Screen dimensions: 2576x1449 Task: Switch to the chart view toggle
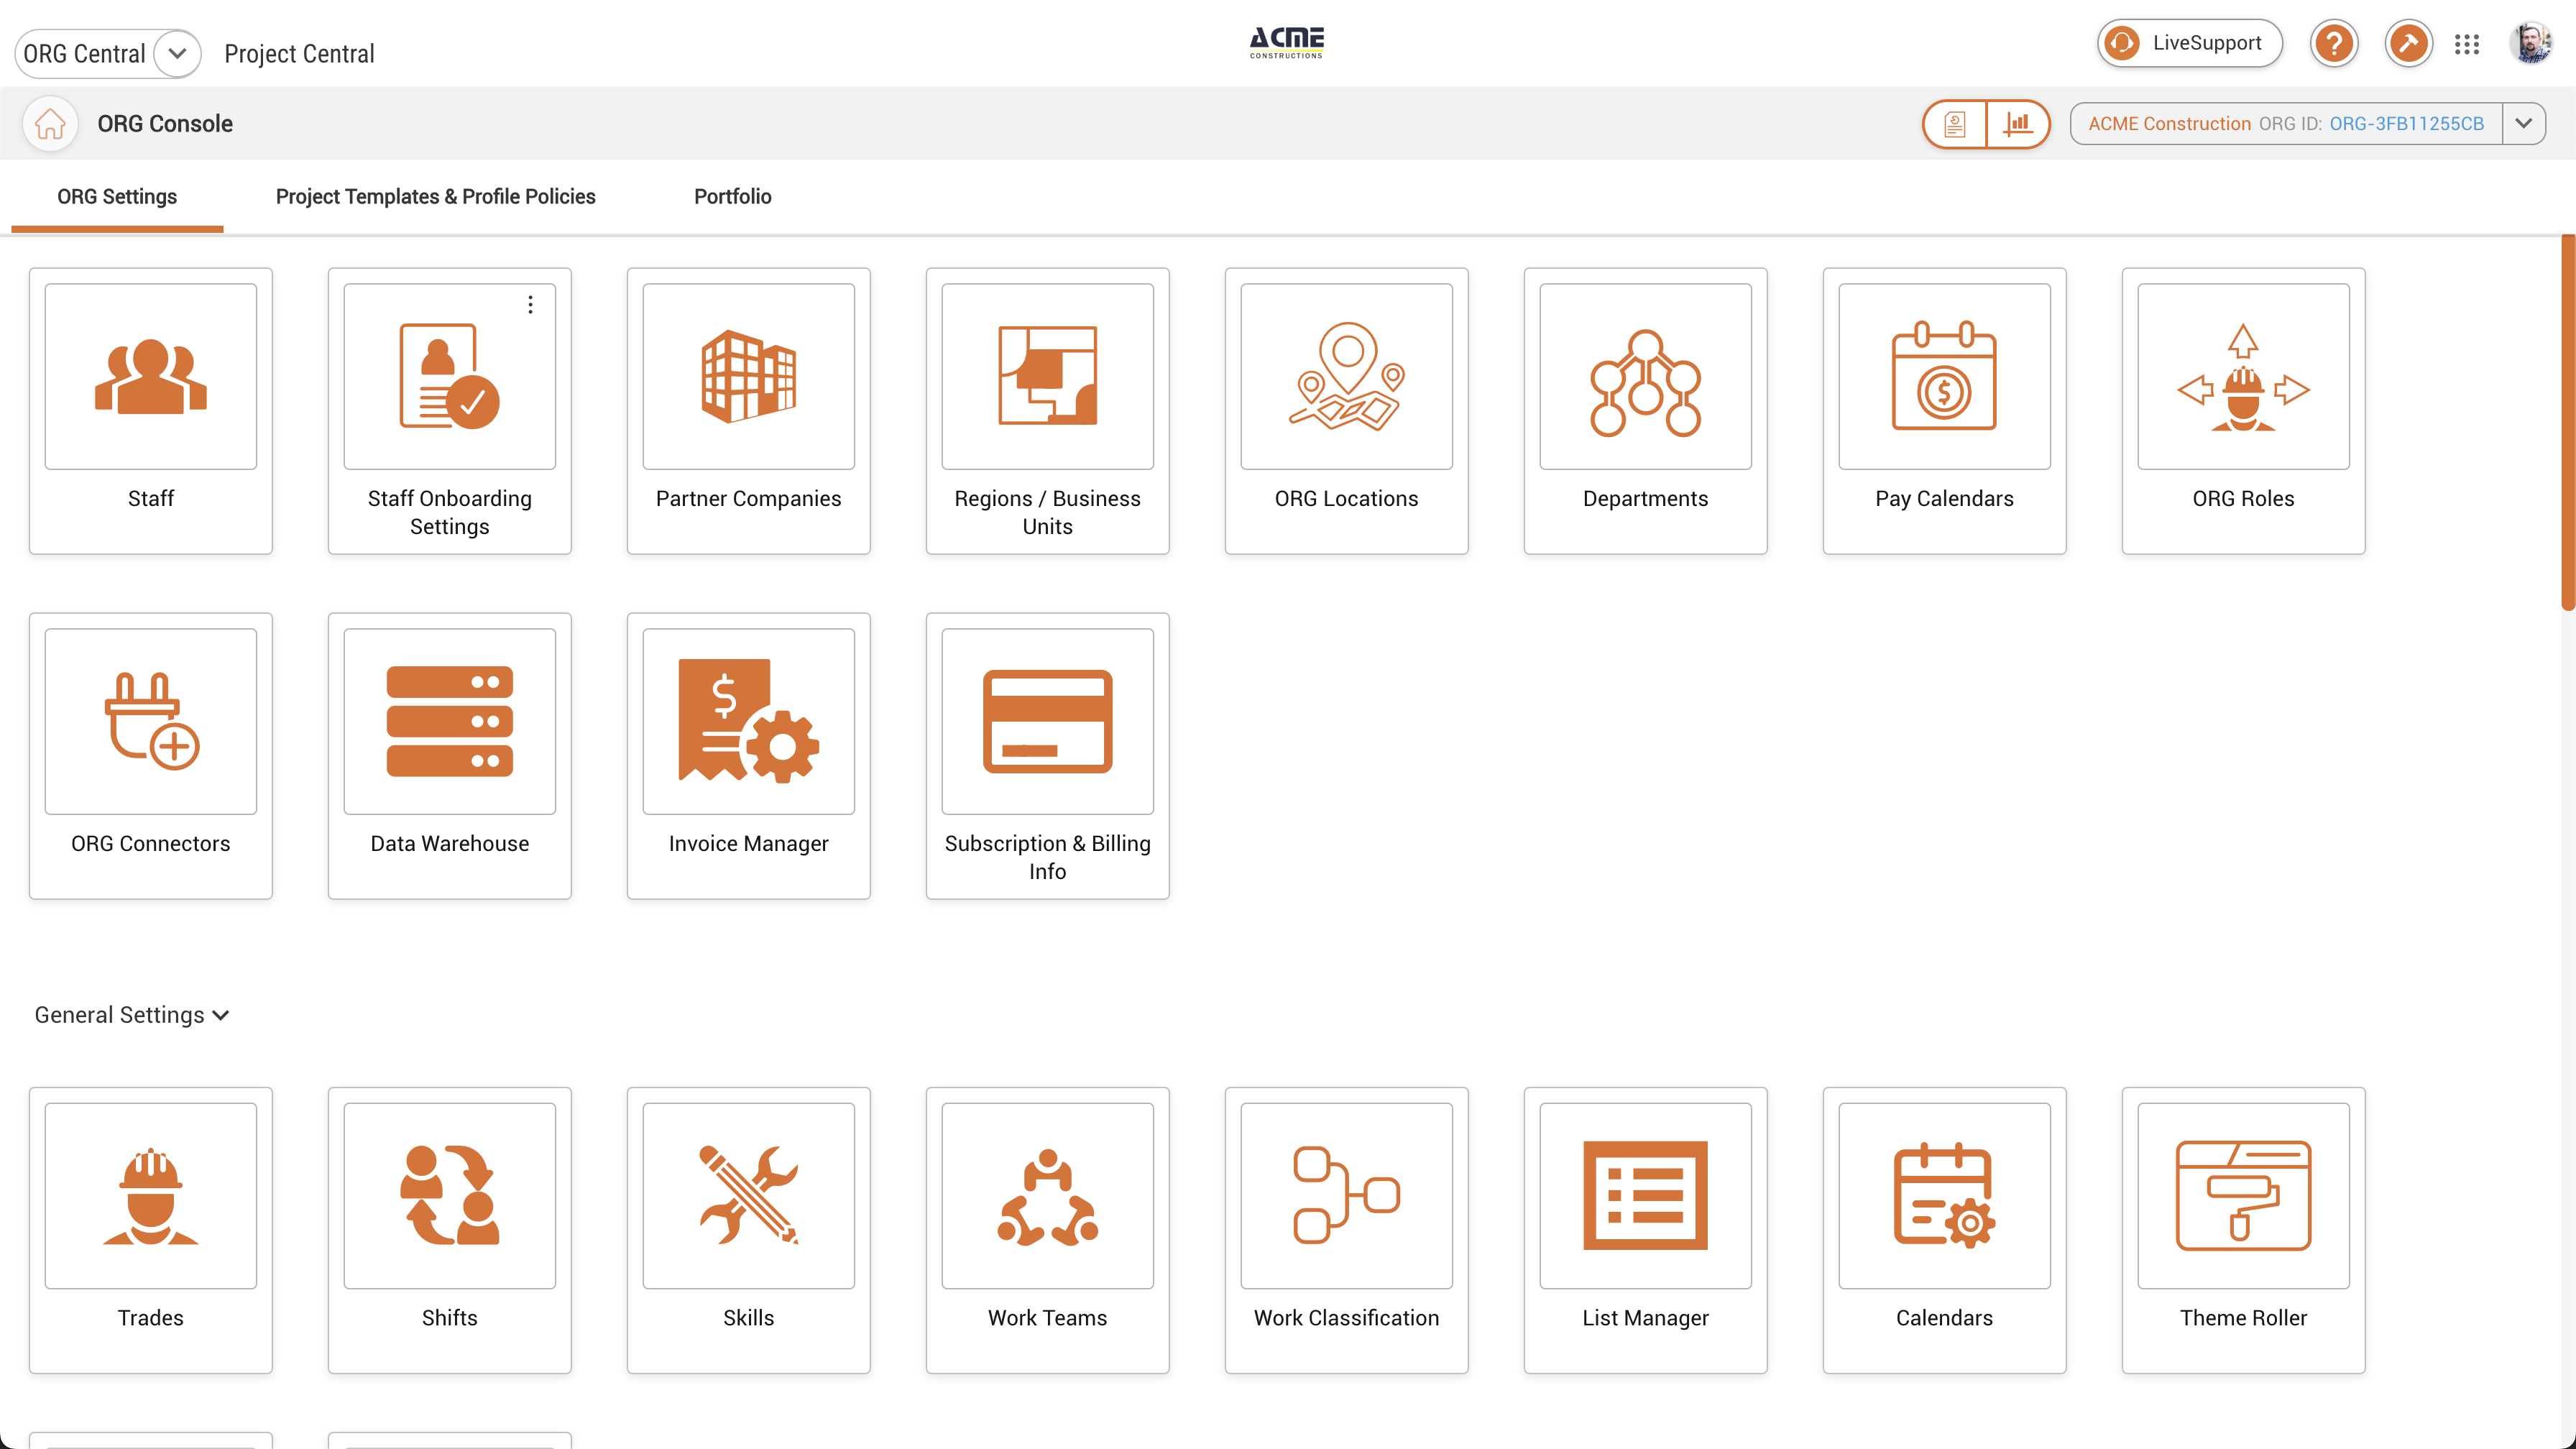pyautogui.click(x=2018, y=124)
